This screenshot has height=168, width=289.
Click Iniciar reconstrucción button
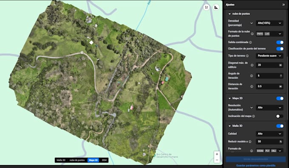tap(256, 159)
